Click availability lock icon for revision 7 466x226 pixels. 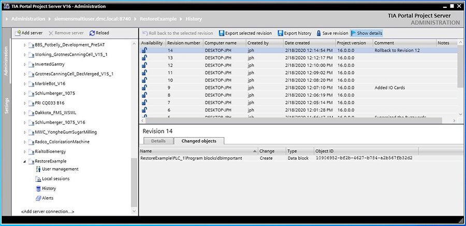click(x=144, y=102)
